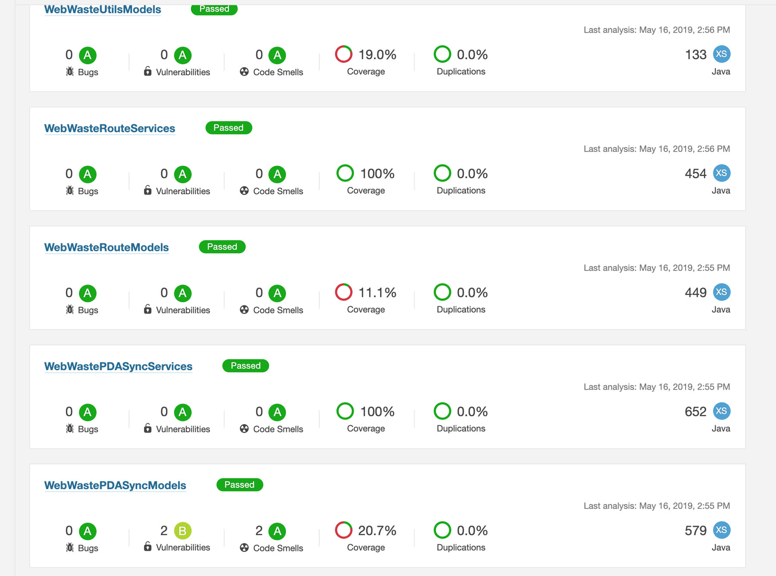Click the Bugs A rating badge for WebWasteRouteServices

coord(88,174)
